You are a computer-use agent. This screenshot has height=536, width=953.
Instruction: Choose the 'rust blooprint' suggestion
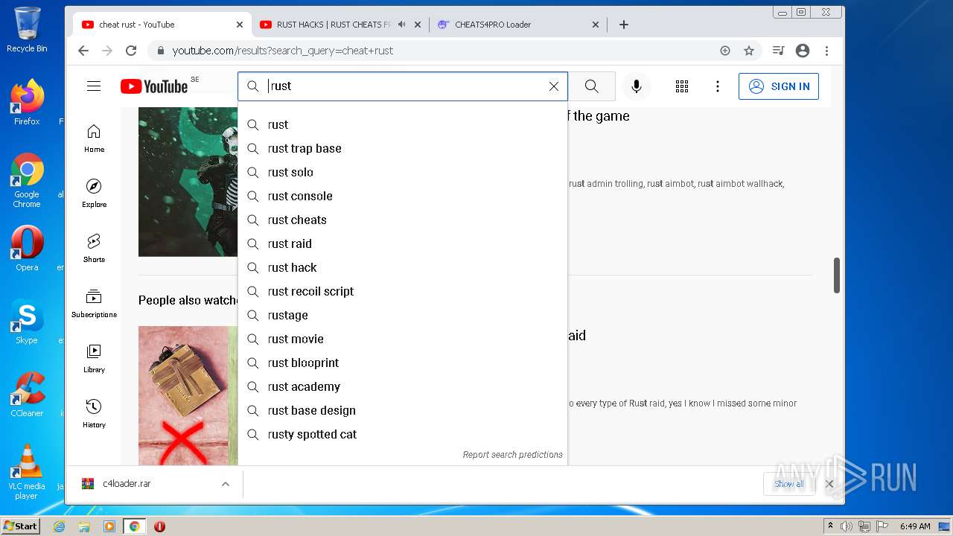[x=403, y=363]
